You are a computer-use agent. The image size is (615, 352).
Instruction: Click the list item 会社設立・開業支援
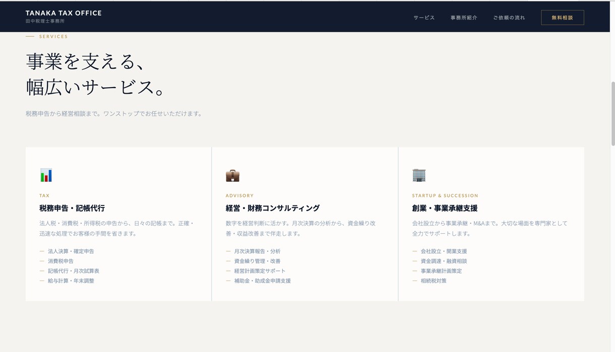point(444,251)
